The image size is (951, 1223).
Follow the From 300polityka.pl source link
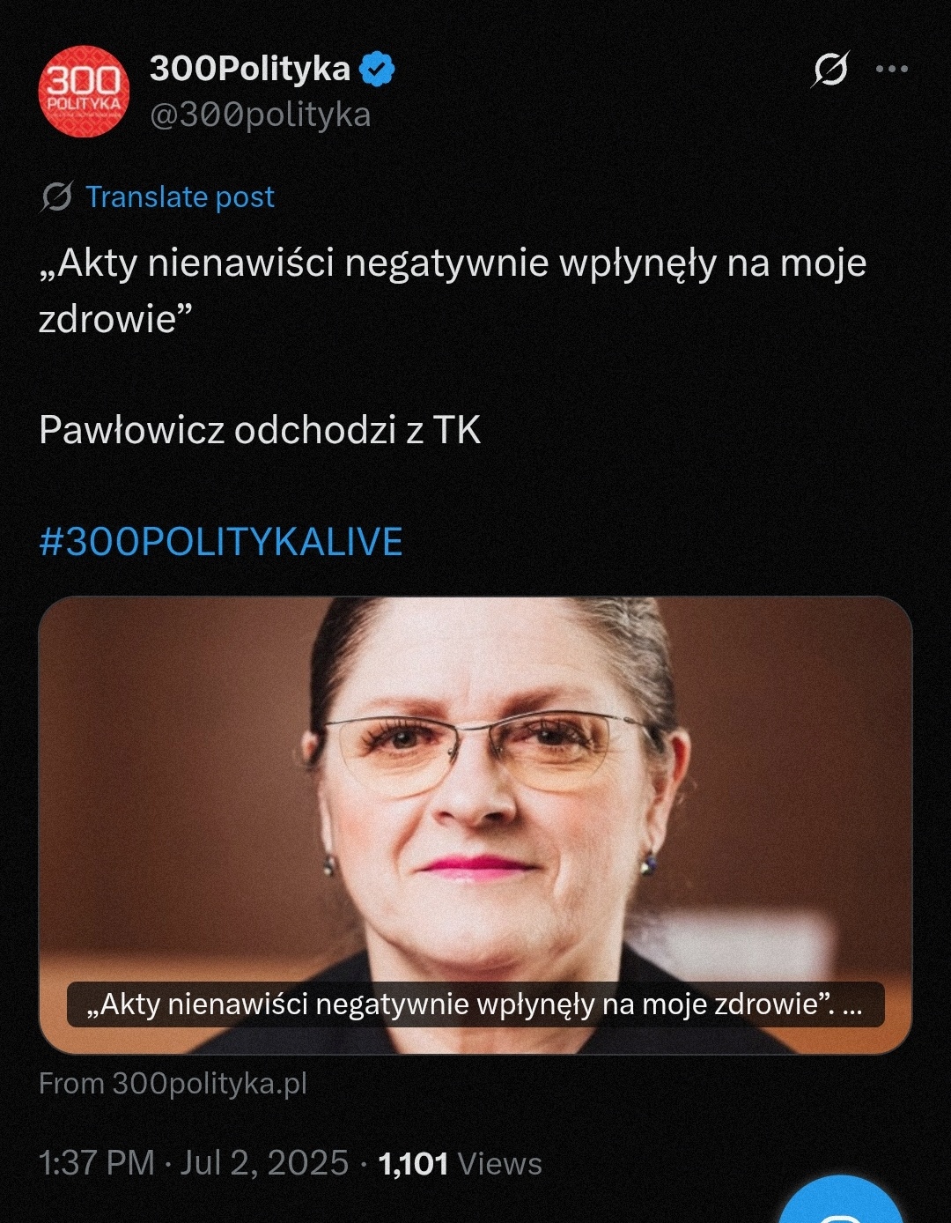click(x=173, y=1083)
